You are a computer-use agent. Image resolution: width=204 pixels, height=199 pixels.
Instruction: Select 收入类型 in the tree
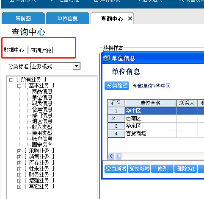point(42,127)
